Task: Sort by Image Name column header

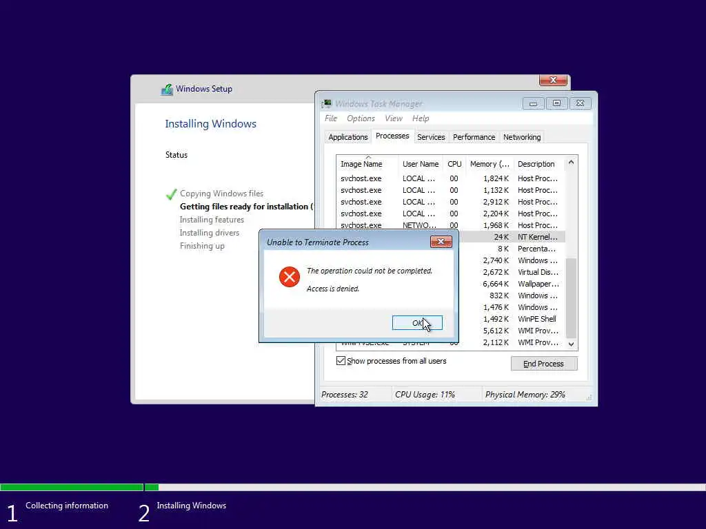Action: click(367, 164)
